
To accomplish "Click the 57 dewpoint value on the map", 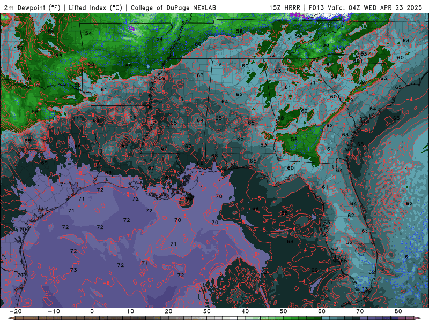I will click(x=20, y=48).
